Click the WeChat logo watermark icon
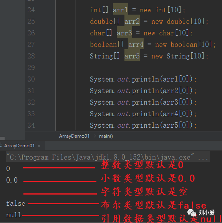The height and width of the screenshot is (223, 222). click(x=192, y=213)
